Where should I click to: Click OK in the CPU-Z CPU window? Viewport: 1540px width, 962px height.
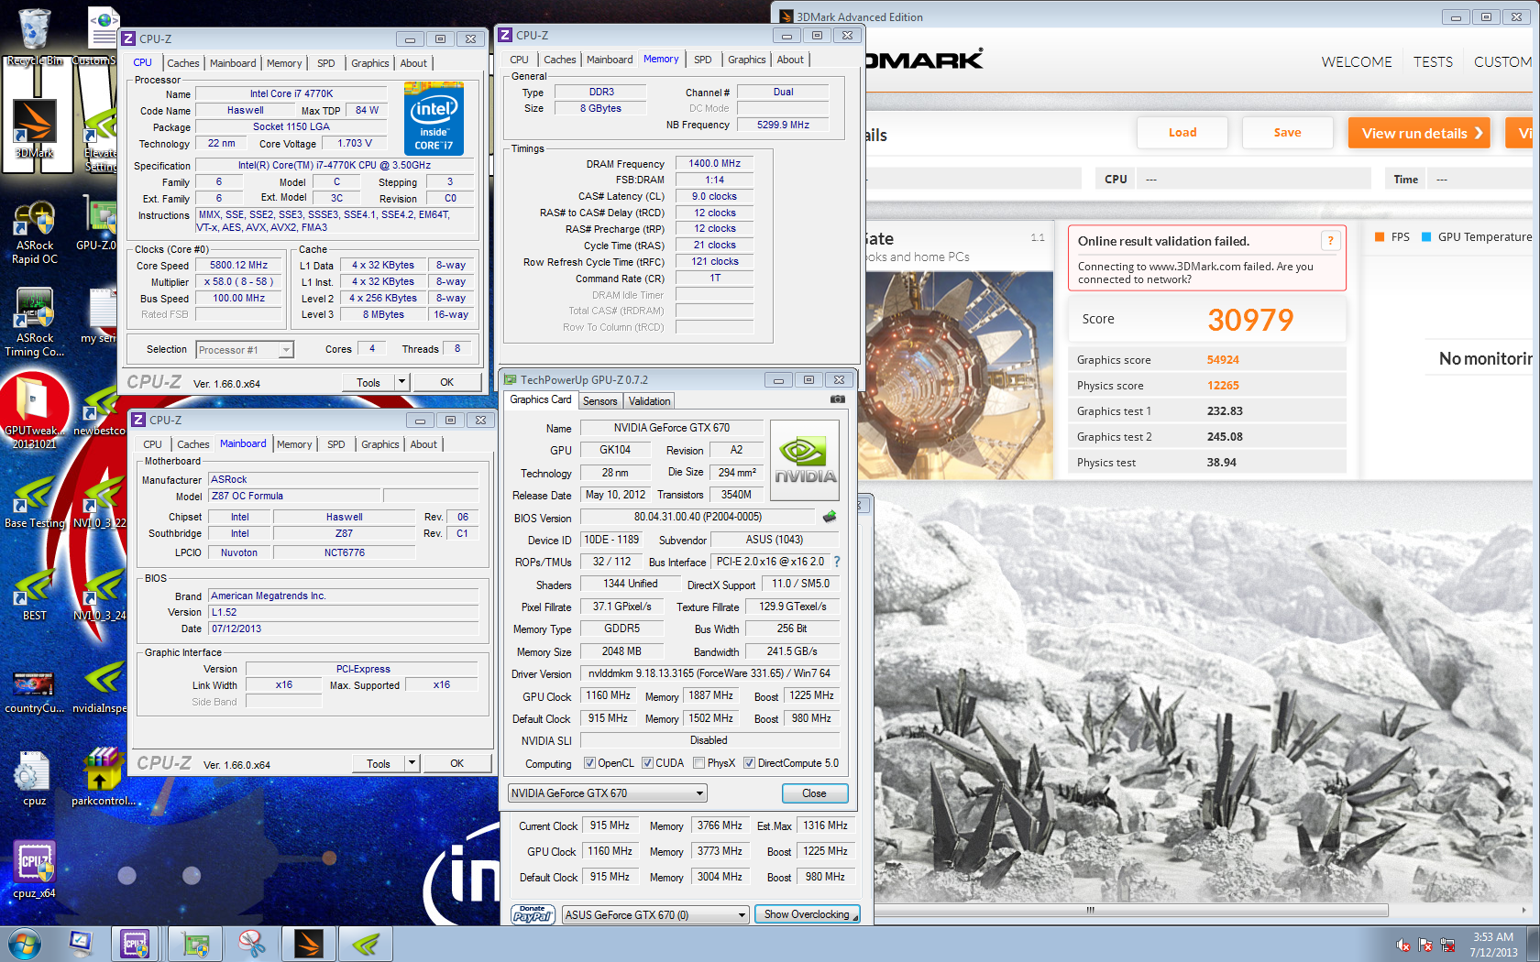point(447,382)
